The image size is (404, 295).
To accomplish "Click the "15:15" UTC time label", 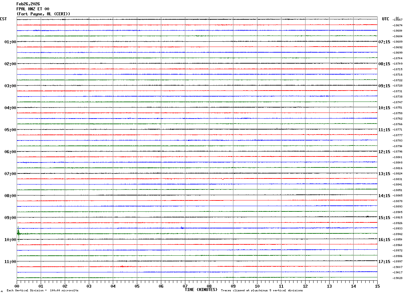I will [384, 218].
